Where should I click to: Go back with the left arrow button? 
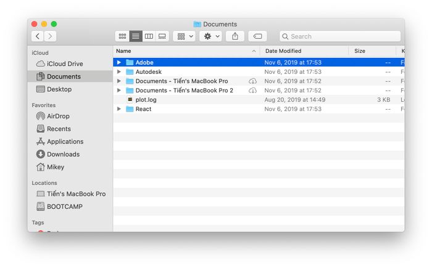point(38,36)
